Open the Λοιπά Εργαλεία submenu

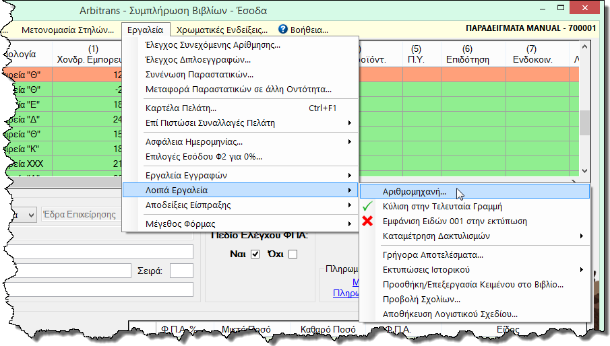[x=240, y=191]
